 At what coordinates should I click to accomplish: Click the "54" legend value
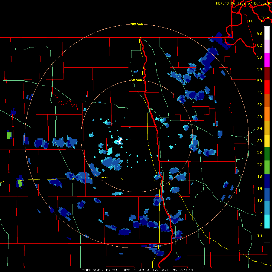click(260, 69)
